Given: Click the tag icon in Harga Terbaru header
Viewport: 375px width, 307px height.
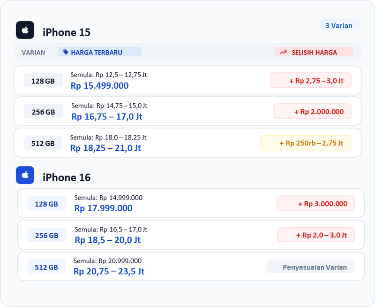Looking at the screenshot, I should pos(66,52).
